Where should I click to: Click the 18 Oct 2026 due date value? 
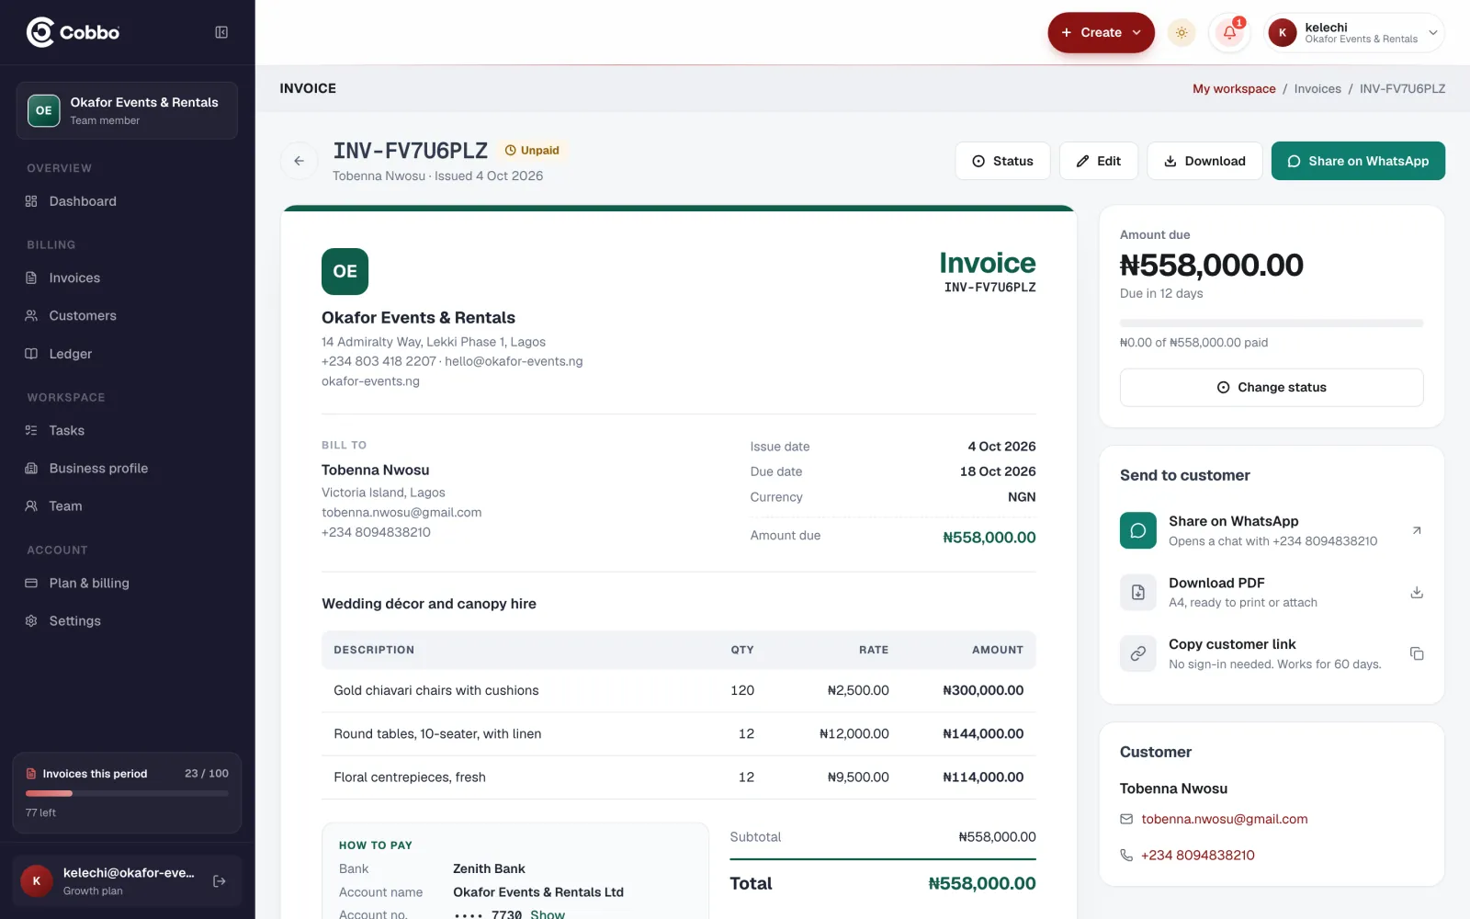click(998, 471)
